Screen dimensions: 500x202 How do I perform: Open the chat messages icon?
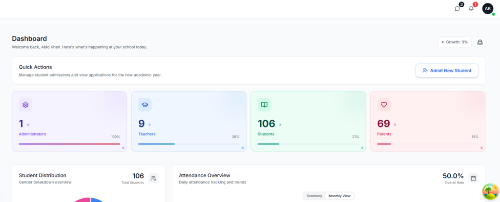pos(457,9)
